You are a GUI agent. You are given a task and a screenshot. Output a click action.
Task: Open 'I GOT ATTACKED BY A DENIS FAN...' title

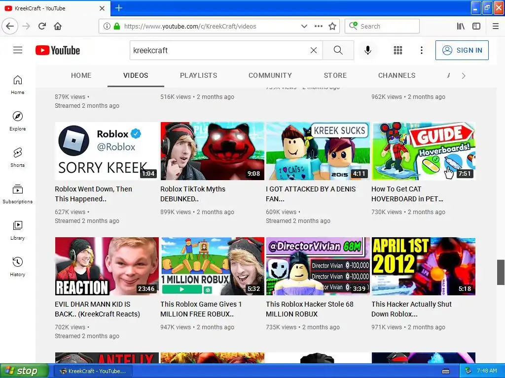(x=311, y=194)
